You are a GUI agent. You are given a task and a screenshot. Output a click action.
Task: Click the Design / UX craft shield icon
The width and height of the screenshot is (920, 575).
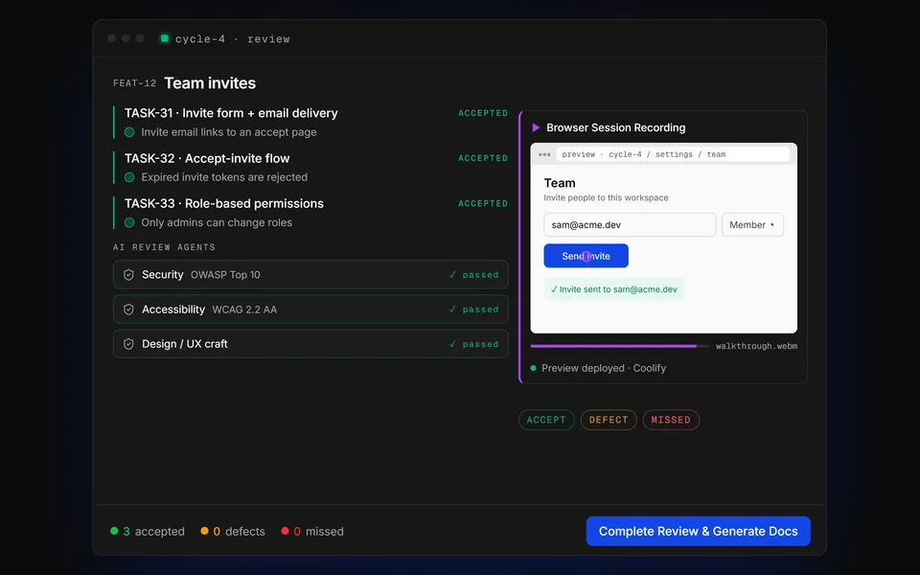[x=128, y=344]
